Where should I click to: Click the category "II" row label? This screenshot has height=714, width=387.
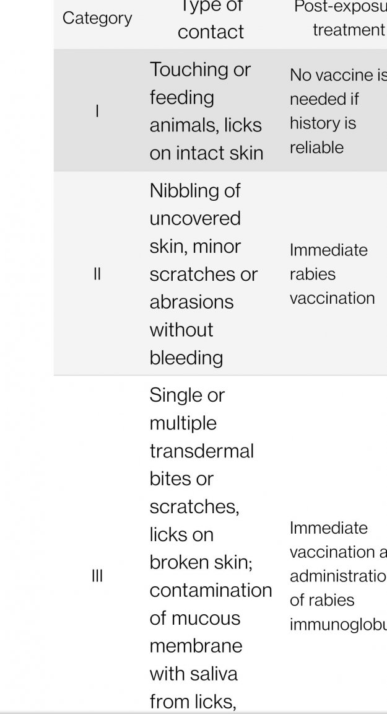(x=97, y=274)
